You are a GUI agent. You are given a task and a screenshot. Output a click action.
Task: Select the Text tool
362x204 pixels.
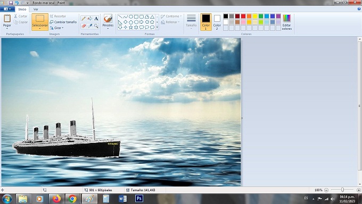tap(96, 19)
